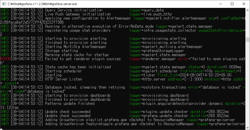Click 'logger=live.push_http' text

point(151,14)
